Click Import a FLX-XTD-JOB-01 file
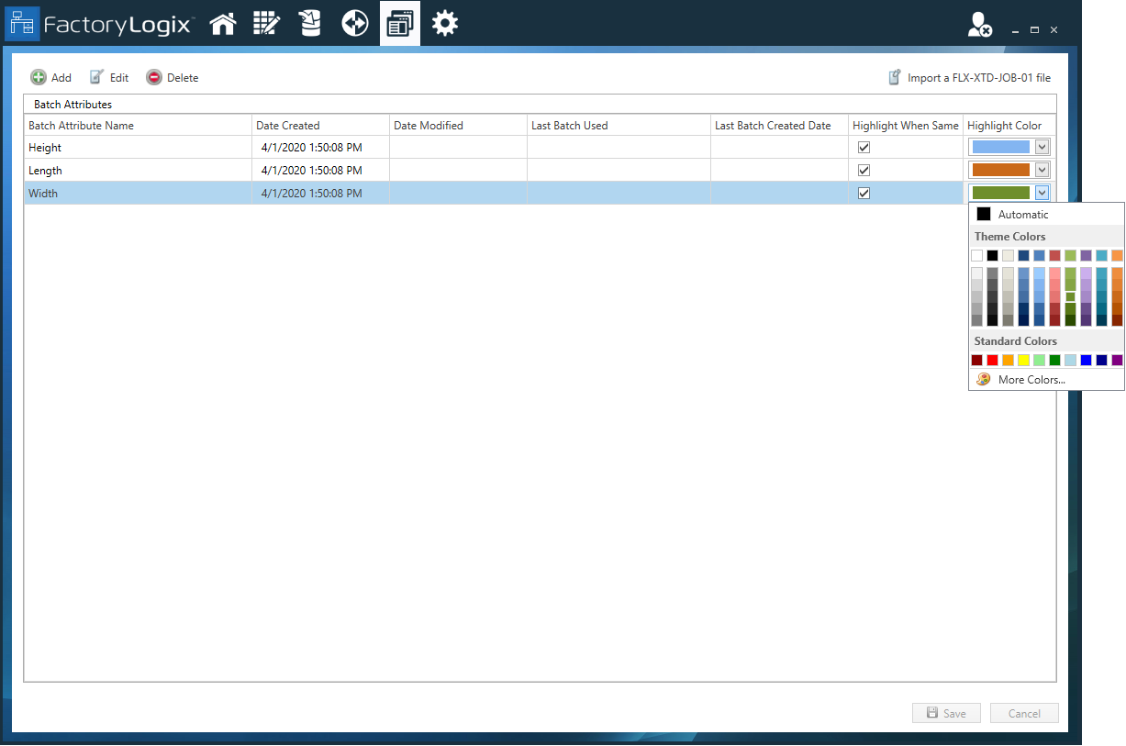Screen dimensions: 1126x746 coord(970,78)
